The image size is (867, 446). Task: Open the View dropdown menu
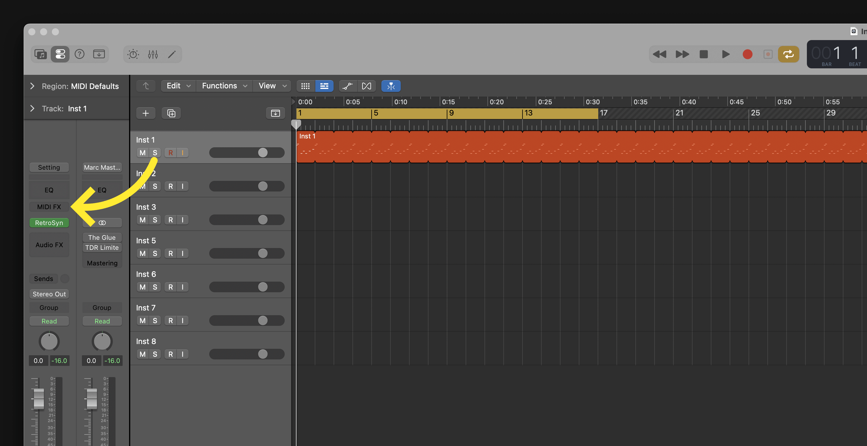point(273,86)
